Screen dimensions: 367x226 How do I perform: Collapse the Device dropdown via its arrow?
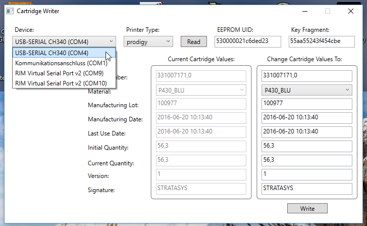(111, 41)
